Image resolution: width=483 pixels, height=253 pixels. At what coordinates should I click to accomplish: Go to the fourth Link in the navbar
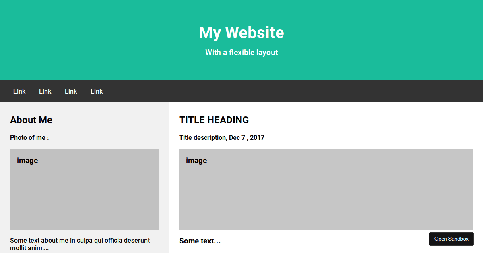97,91
